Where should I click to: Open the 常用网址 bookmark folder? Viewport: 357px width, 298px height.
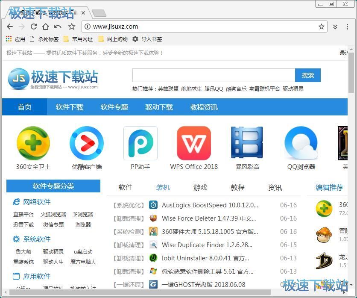[x=78, y=39]
